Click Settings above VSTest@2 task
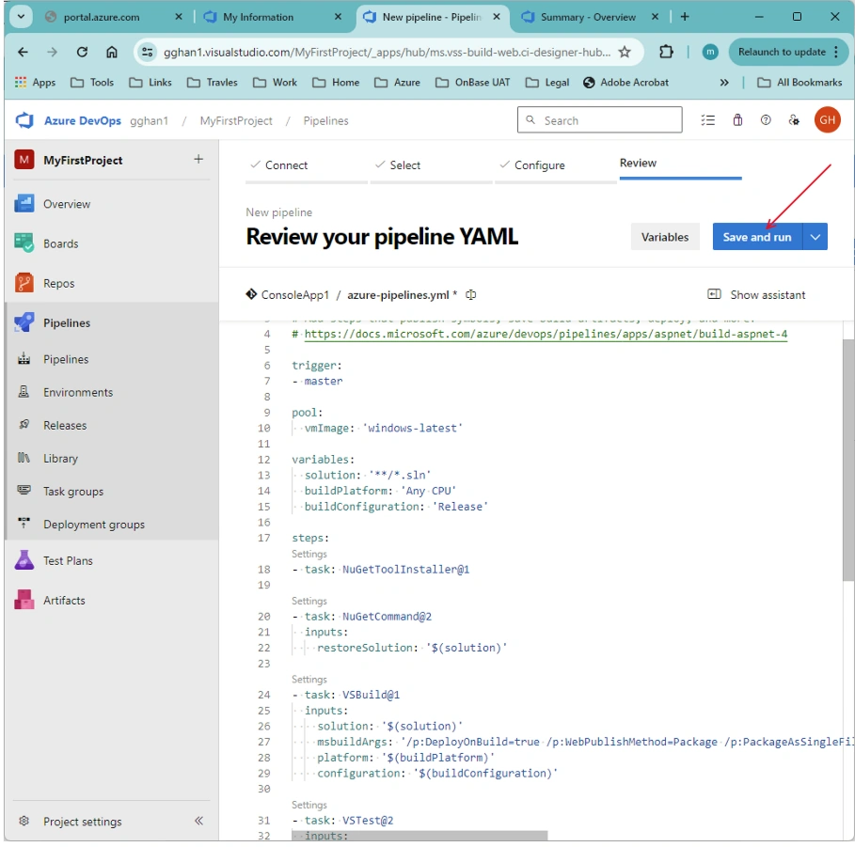 coord(309,805)
